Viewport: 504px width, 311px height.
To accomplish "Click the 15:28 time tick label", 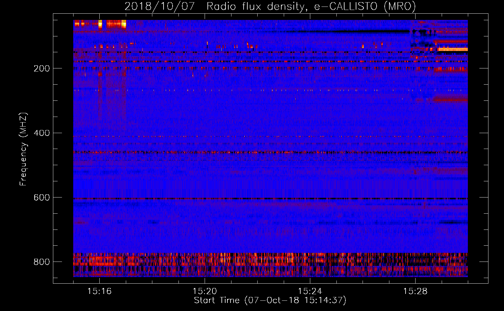I will point(415,291).
